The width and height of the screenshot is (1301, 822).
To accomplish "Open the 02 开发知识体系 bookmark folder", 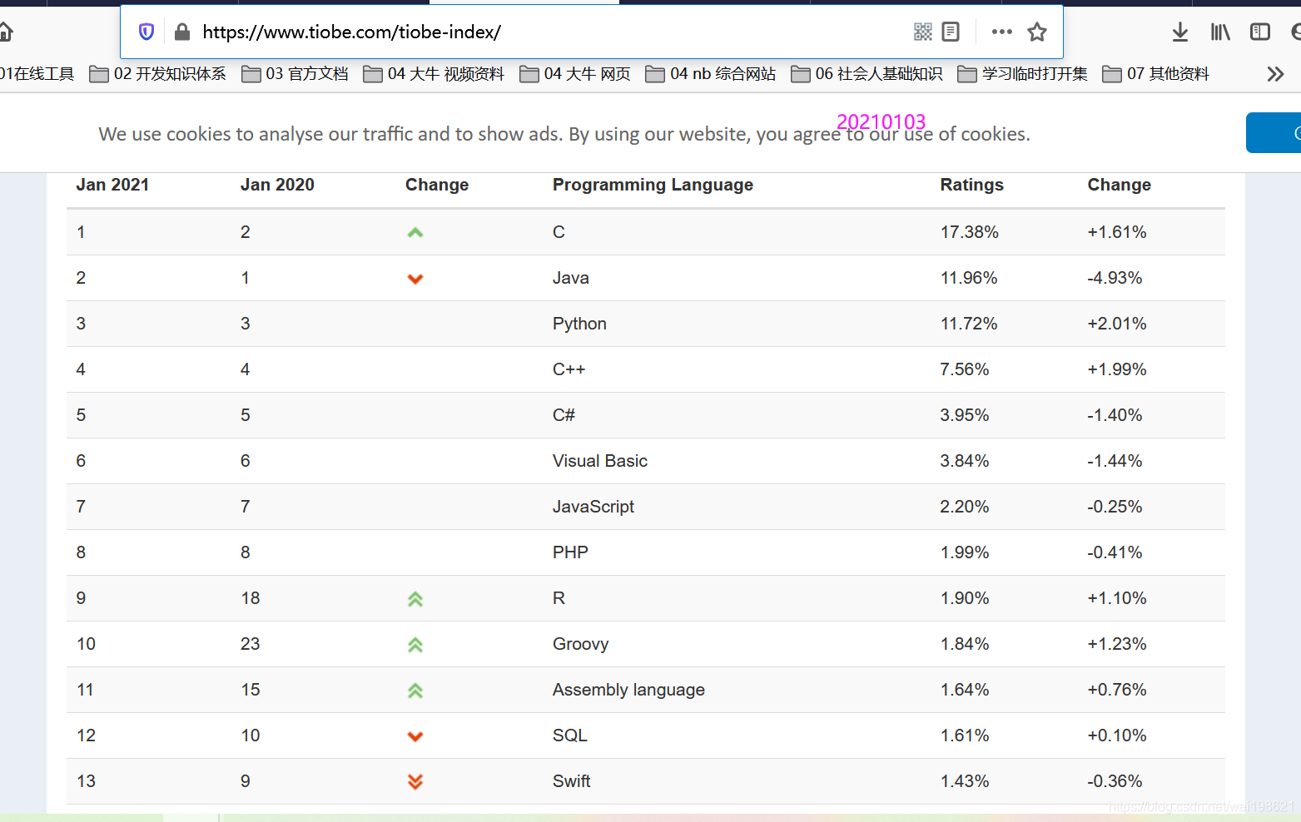I will pyautogui.click(x=157, y=74).
